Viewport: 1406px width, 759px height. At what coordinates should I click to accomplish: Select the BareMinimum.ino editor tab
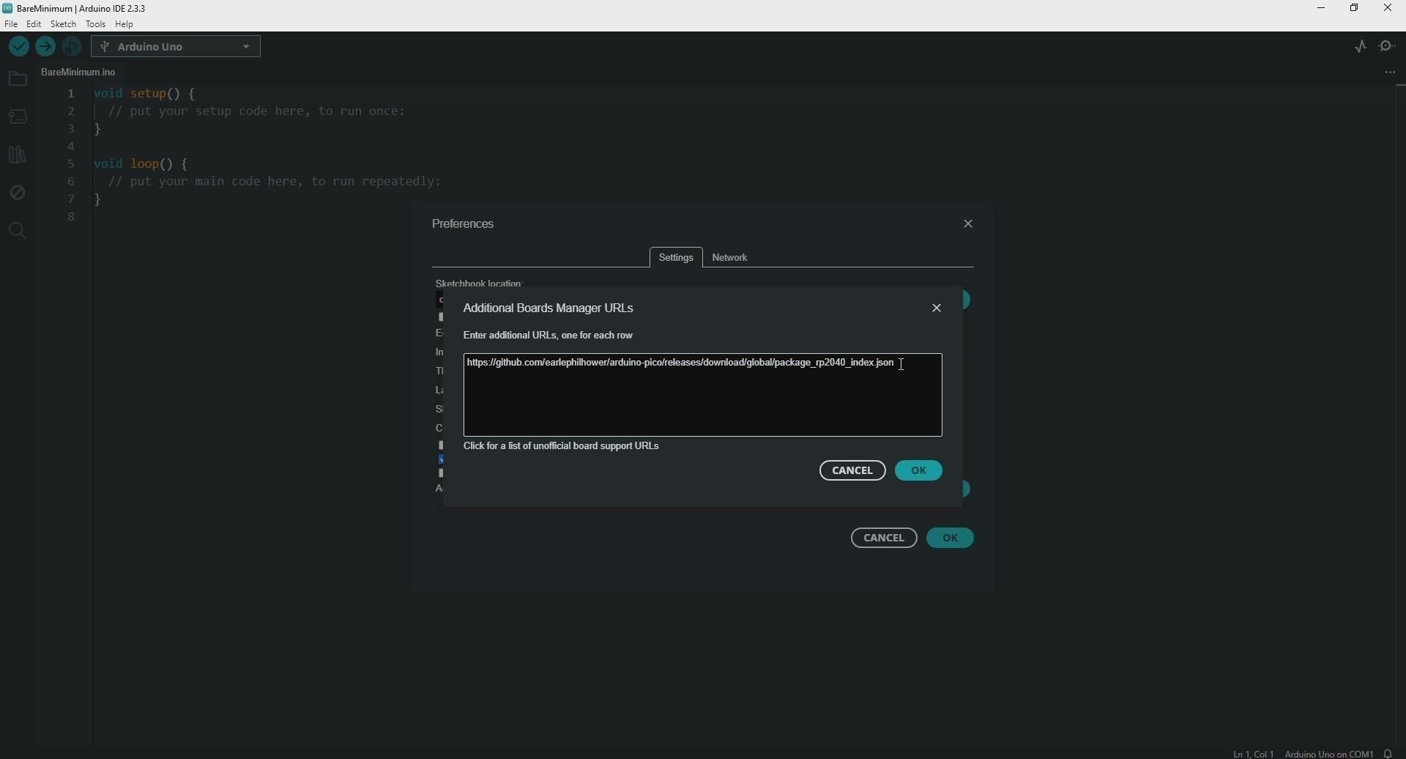pyautogui.click(x=78, y=73)
